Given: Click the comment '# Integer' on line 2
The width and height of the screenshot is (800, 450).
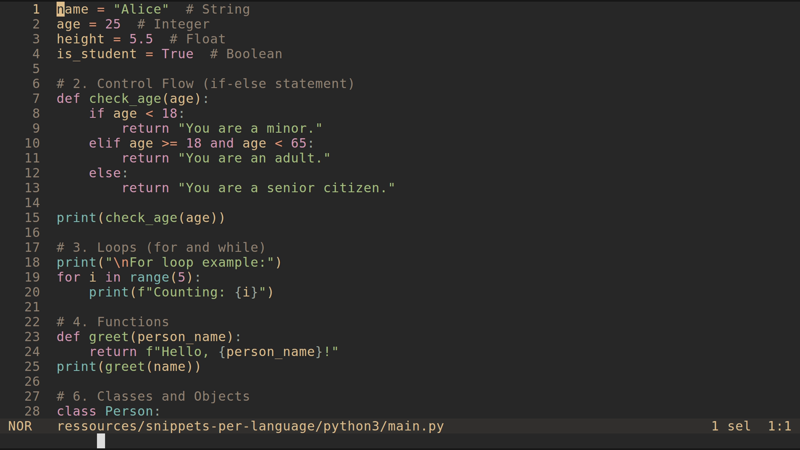Looking at the screenshot, I should tap(173, 24).
